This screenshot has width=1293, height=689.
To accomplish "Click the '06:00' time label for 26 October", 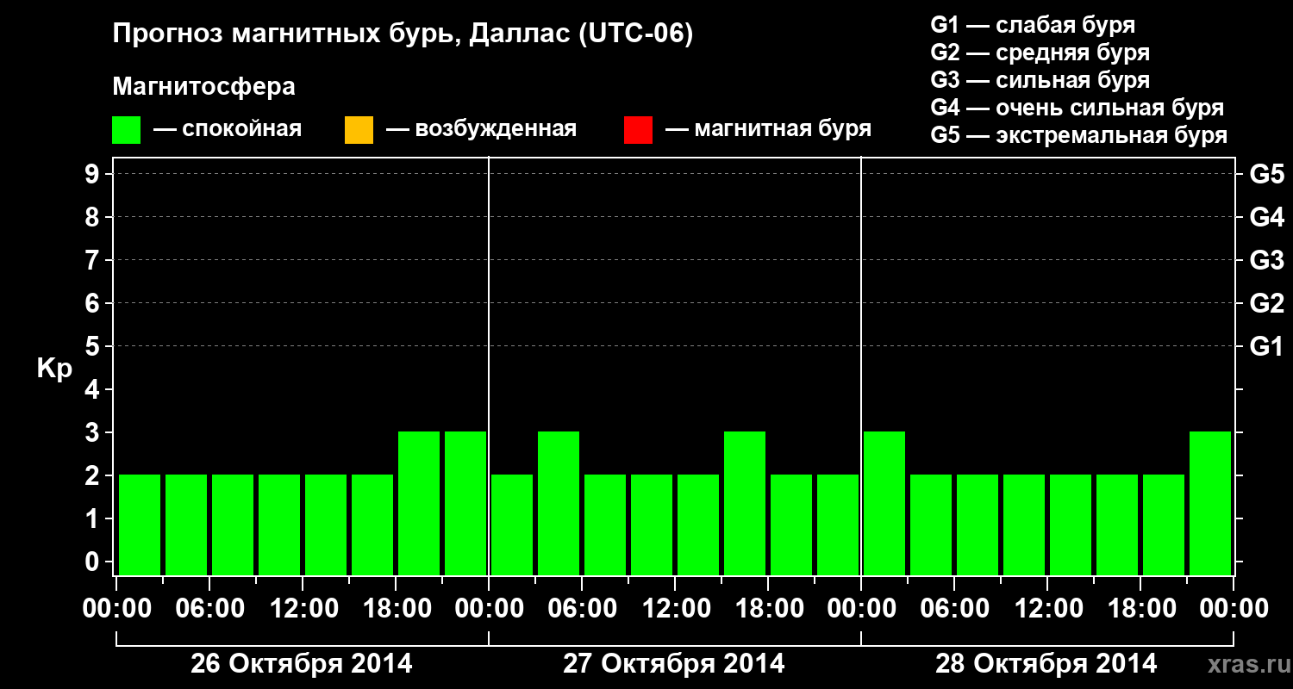I will click(211, 609).
